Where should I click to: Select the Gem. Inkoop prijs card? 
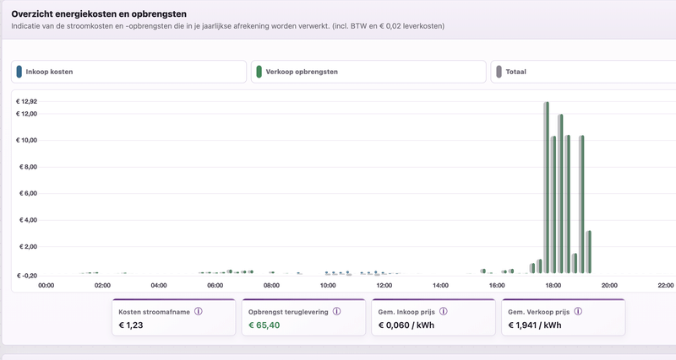click(433, 317)
